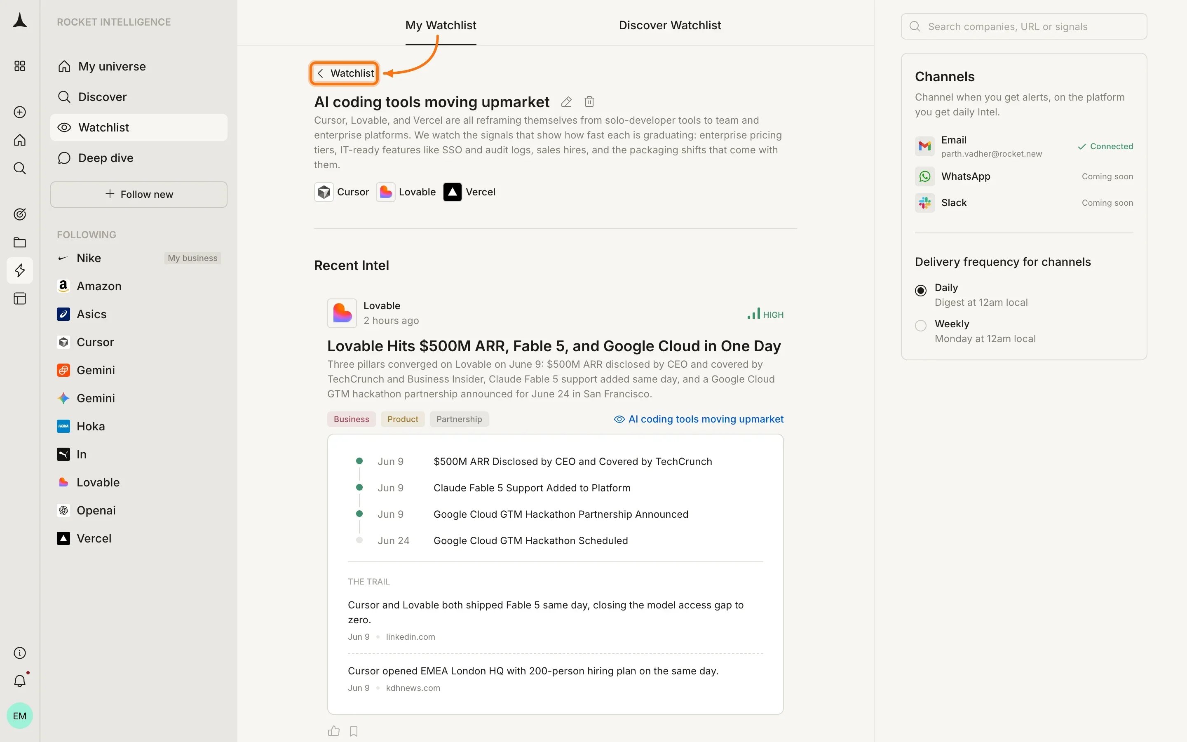1187x742 pixels.
Task: Like the Lovable intel with thumbs-up
Action: (x=333, y=731)
